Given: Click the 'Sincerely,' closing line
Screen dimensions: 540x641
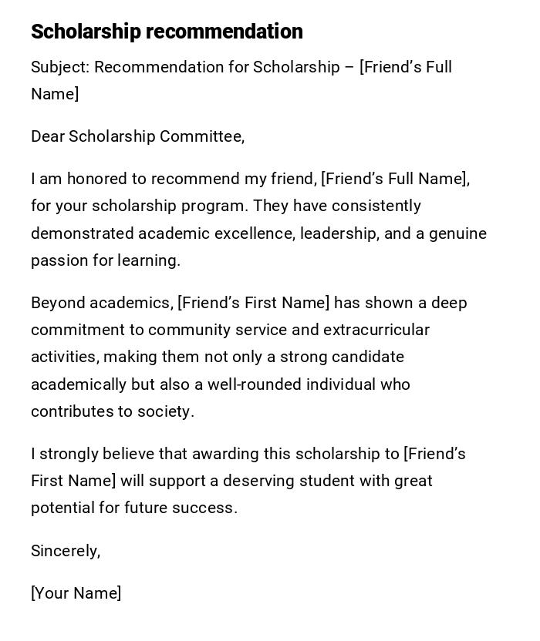Looking at the screenshot, I should tap(66, 551).
